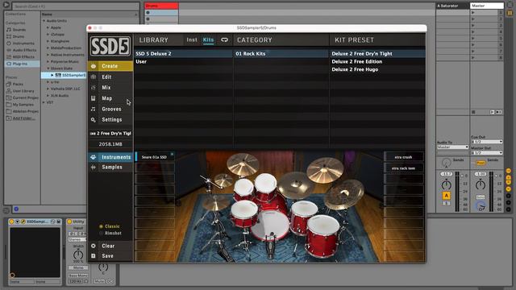This screenshot has width=516, height=290.
Task: Load Deluxe 2 Free Edition preset
Action: pyautogui.click(x=377, y=61)
